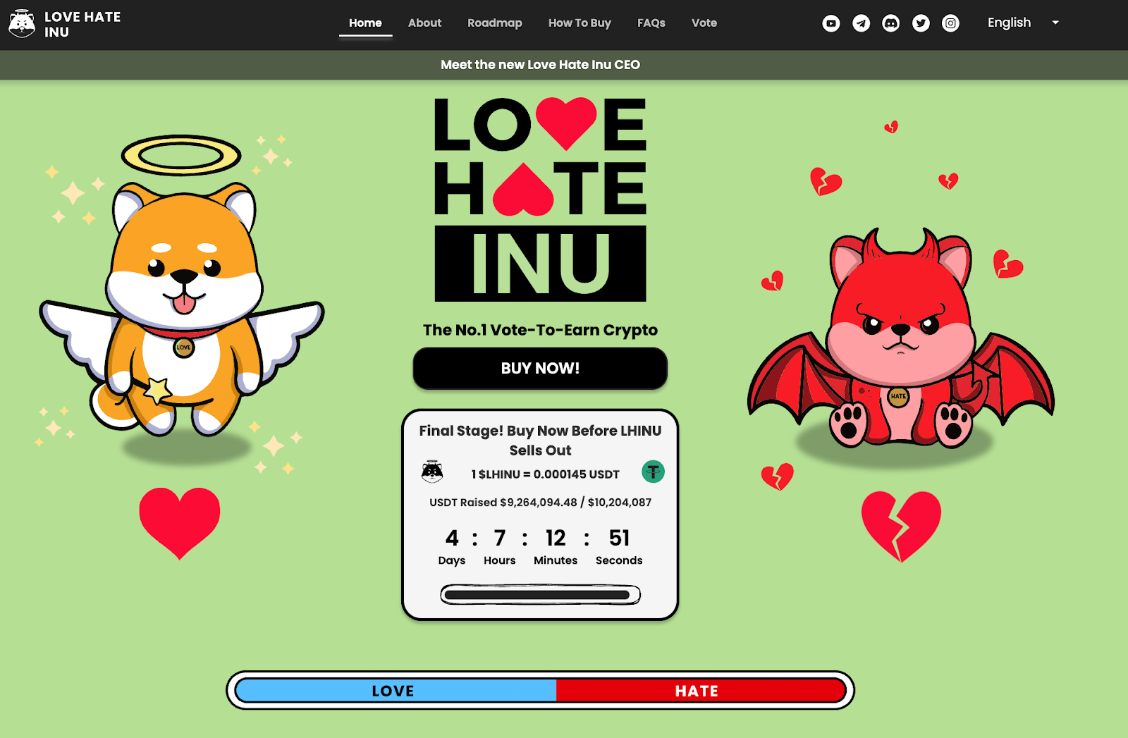Image resolution: width=1128 pixels, height=738 pixels.
Task: Go to the About menu item
Action: click(424, 23)
